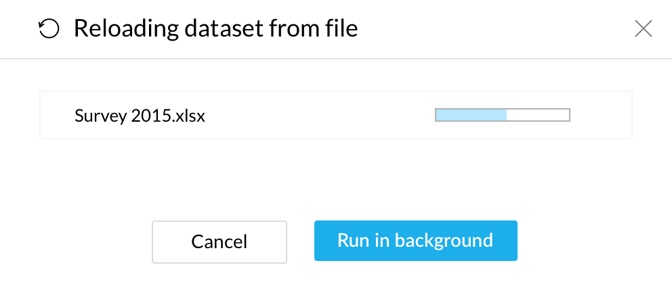
Task: Click the blue button at the dialog bottom
Action: [415, 241]
